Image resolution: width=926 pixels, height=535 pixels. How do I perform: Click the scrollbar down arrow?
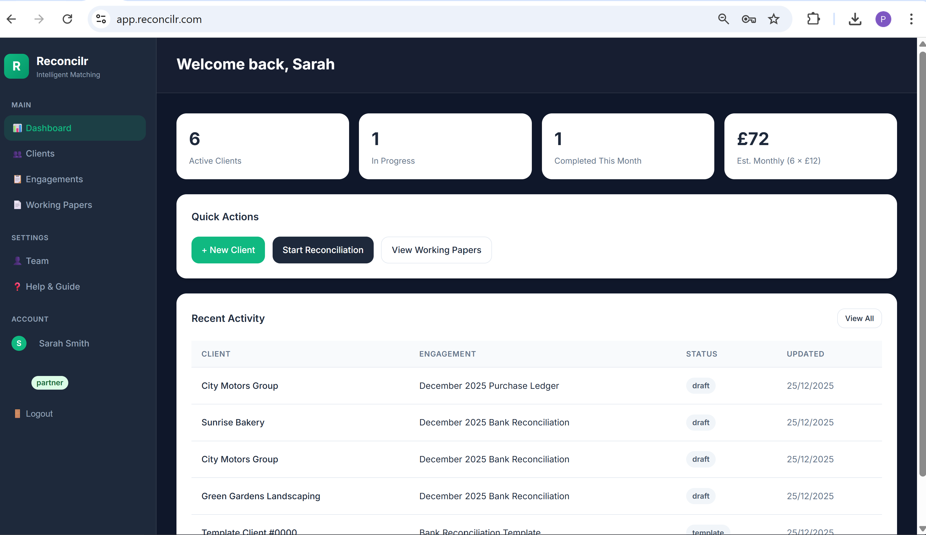(922, 528)
